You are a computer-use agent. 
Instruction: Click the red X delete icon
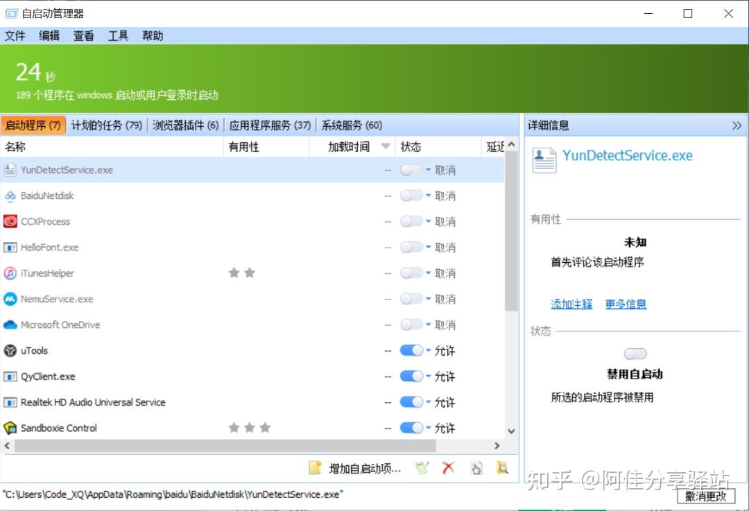(448, 468)
